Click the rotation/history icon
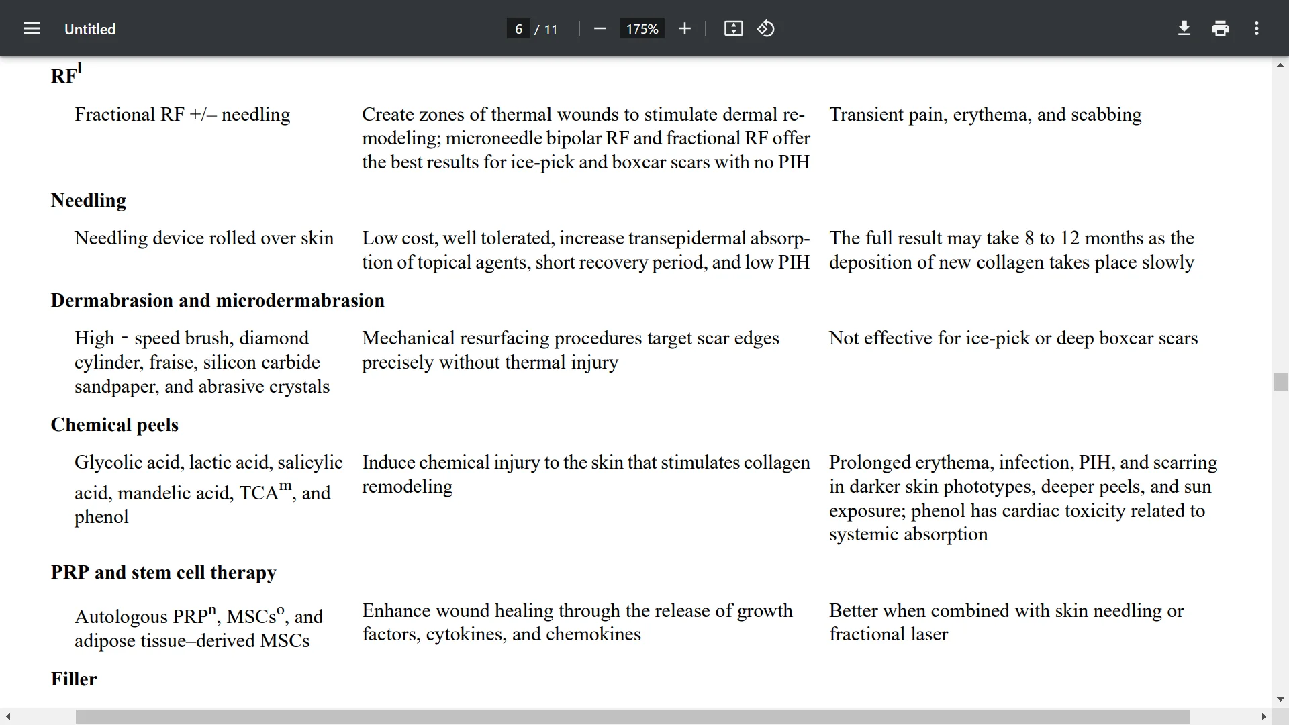Viewport: 1289px width, 725px height. [x=765, y=28]
